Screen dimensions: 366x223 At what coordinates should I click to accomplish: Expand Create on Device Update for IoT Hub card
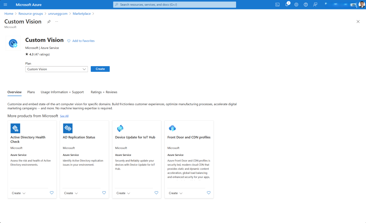123,193
